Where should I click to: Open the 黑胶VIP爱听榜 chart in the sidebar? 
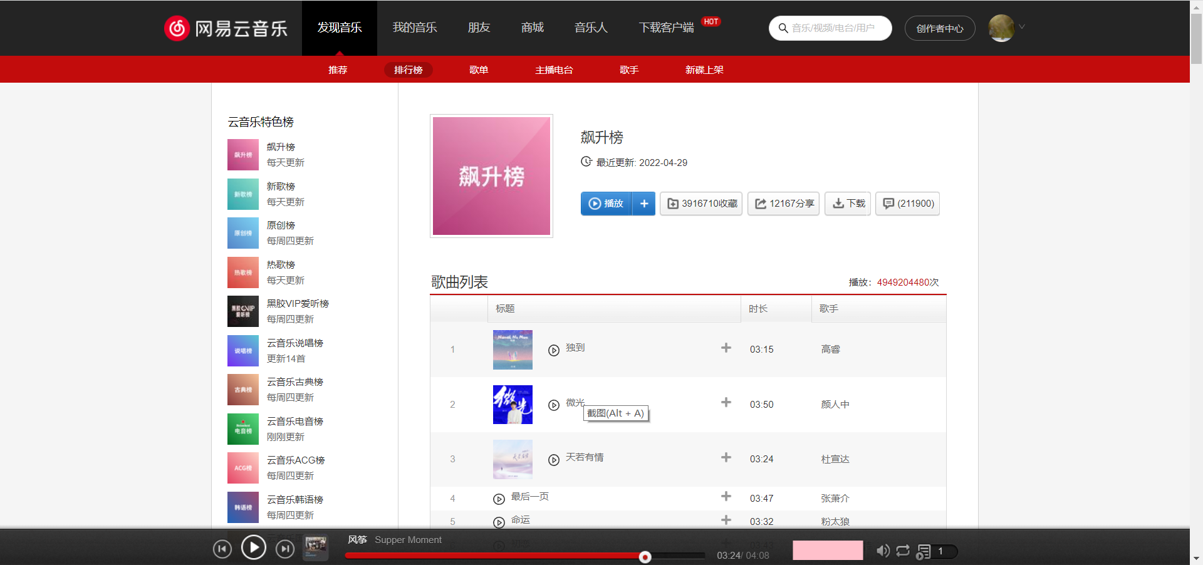[x=298, y=303]
